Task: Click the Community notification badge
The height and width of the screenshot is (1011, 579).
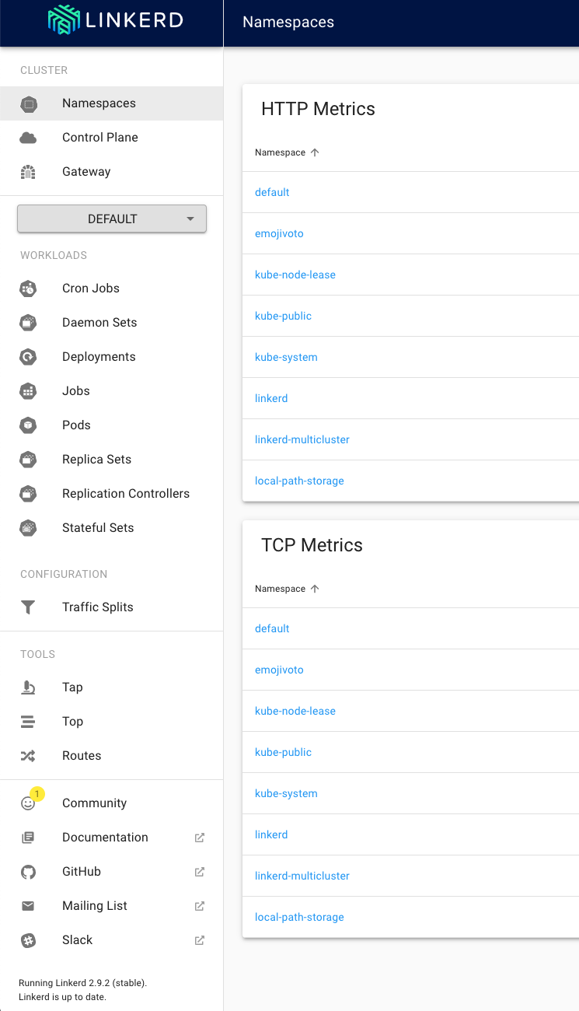Action: click(x=36, y=794)
